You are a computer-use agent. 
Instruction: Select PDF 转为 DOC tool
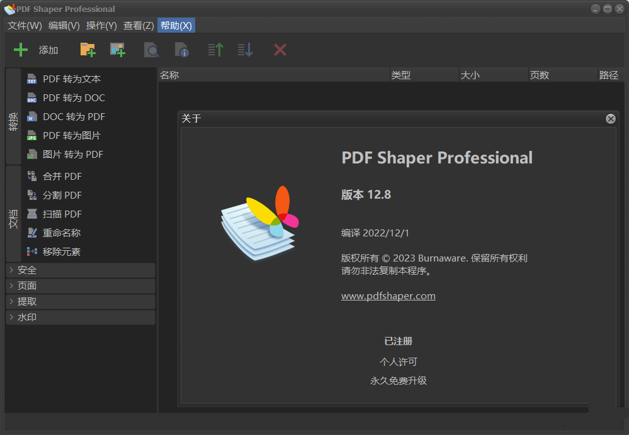click(x=74, y=98)
